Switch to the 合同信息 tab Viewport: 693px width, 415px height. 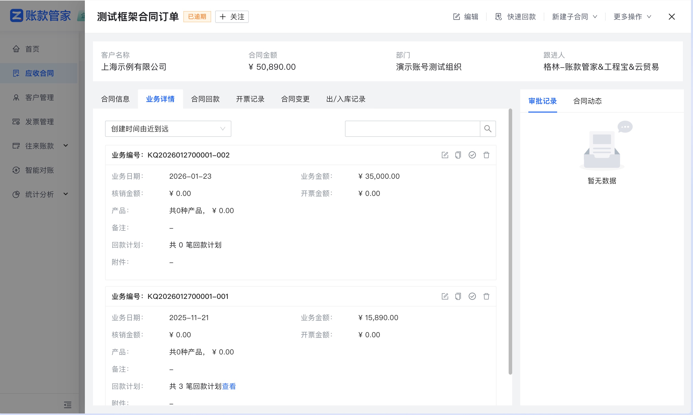115,99
